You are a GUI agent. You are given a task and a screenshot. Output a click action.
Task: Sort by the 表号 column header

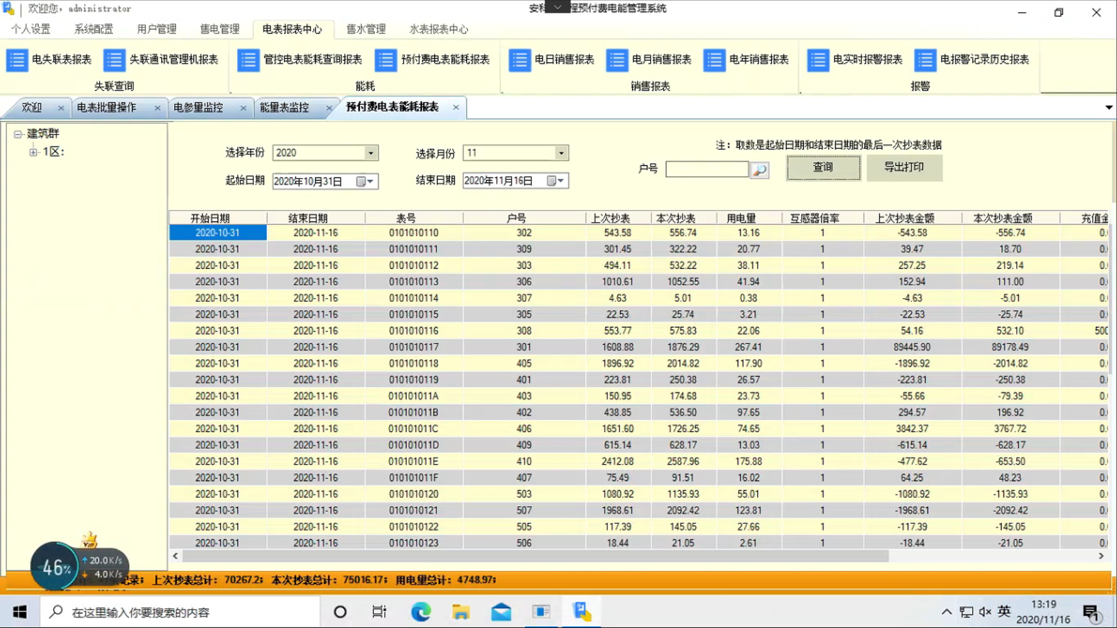pos(414,218)
